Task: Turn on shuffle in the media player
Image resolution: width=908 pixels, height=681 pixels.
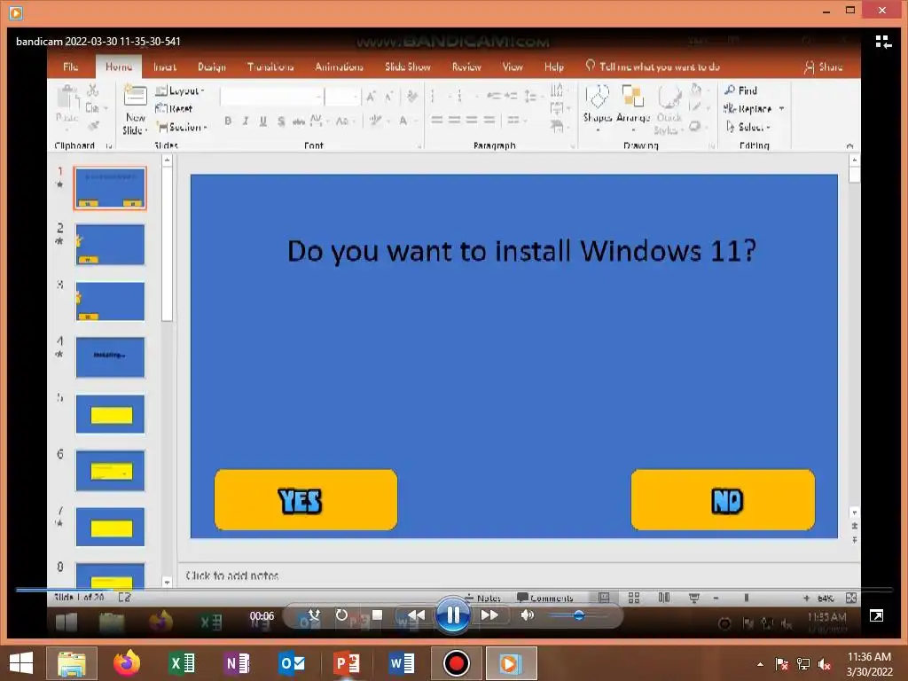Action: 315,614
